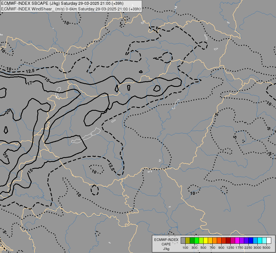Click the 300 value in legend
Screen dimensions: 276x253
(x=194, y=248)
